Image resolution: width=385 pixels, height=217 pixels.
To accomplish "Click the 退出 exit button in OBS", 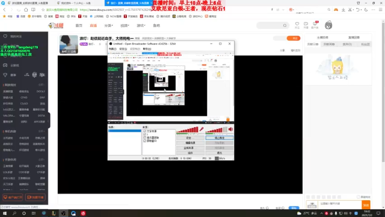I will pyautogui.click(x=219, y=153).
